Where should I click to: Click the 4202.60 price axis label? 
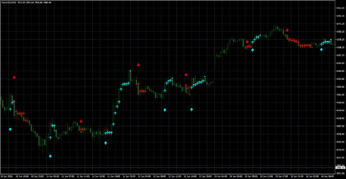[x=341, y=87]
